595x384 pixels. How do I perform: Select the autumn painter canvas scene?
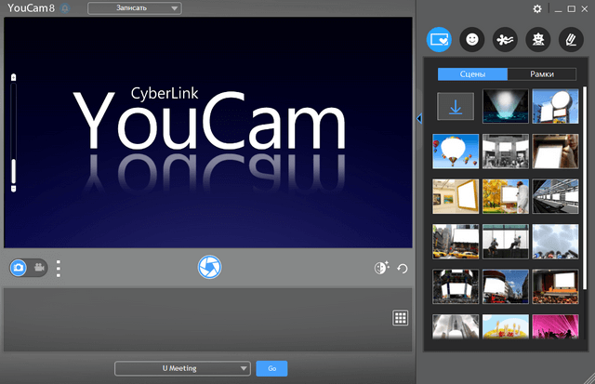(x=506, y=196)
